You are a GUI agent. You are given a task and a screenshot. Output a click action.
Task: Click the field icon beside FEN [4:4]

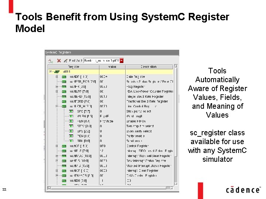[71, 121]
